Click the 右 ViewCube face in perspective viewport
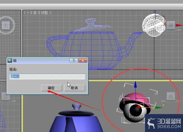Image resolution: width=183 pixels, height=132 pixels. pyautogui.click(x=171, y=96)
